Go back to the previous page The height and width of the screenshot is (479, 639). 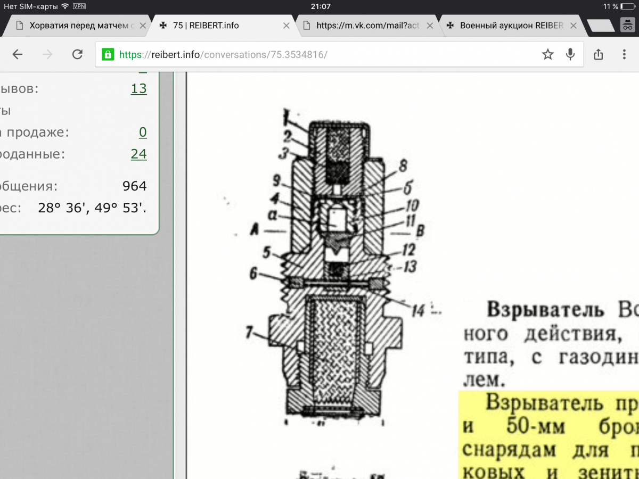point(18,54)
